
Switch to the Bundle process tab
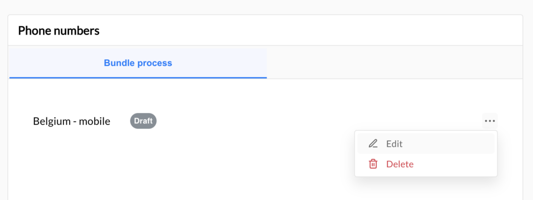point(138,63)
